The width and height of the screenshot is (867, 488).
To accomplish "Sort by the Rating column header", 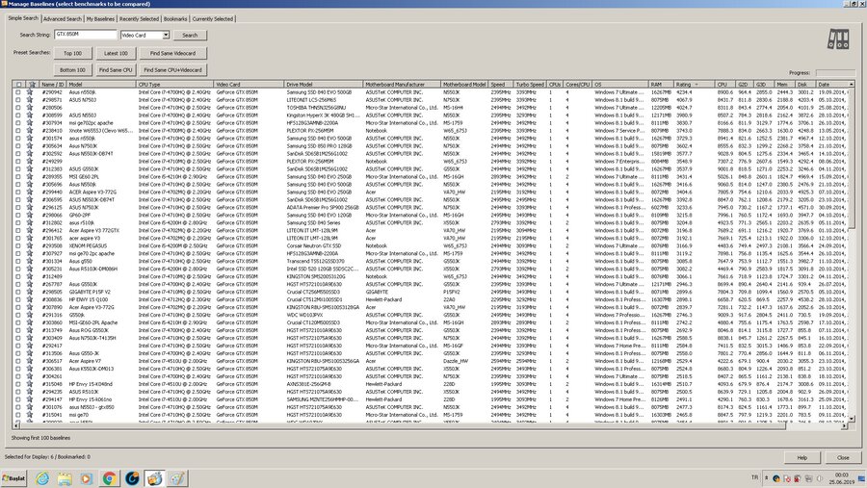I will tap(695, 85).
